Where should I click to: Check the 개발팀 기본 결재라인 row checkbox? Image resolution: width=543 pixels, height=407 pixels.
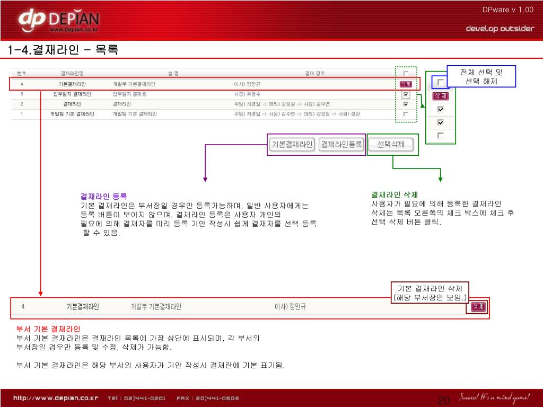tap(406, 114)
